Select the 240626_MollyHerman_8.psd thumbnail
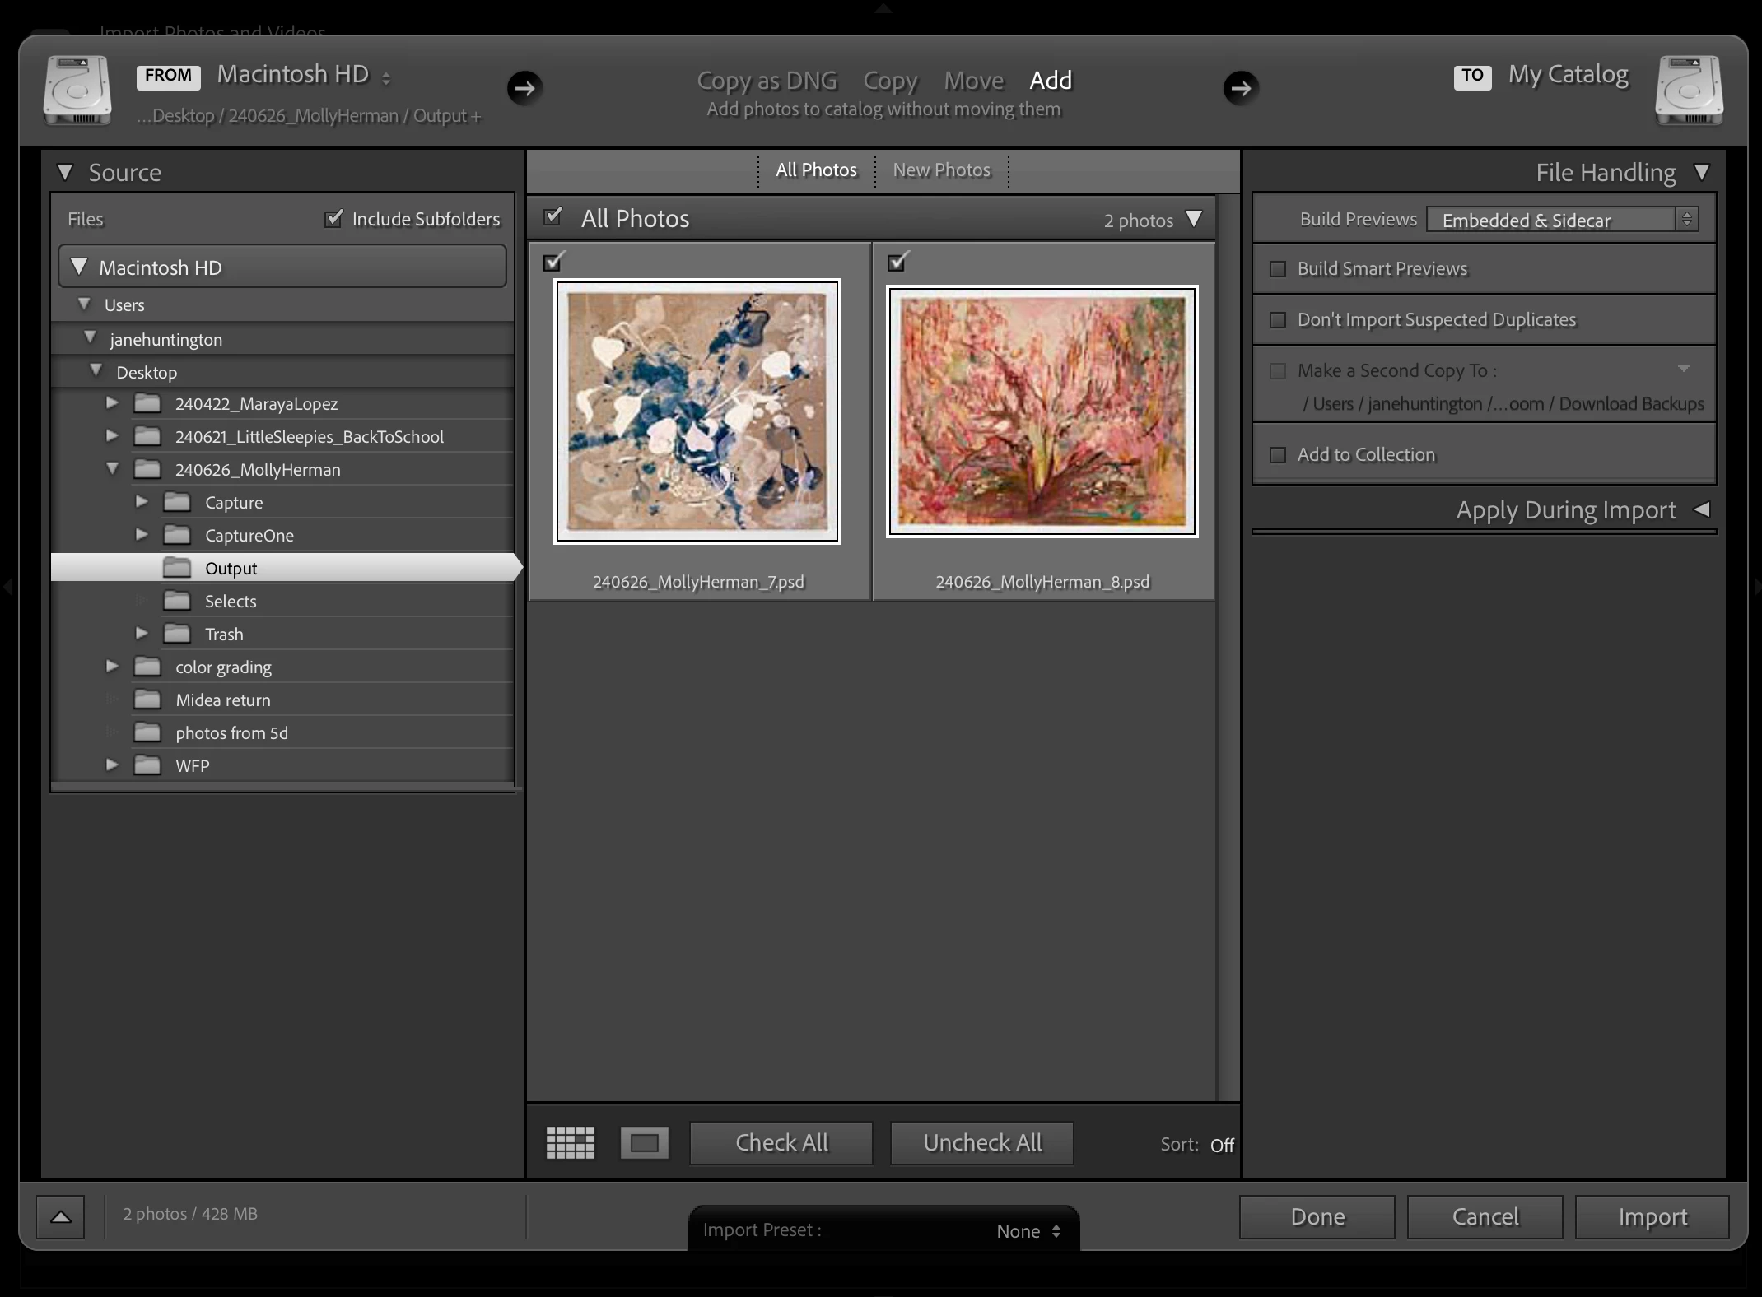The height and width of the screenshot is (1297, 1762). [1042, 411]
